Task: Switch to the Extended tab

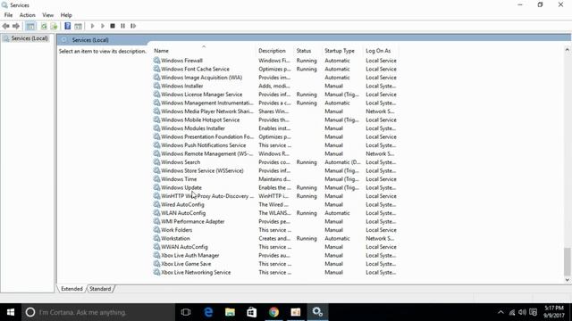Action: point(71,289)
